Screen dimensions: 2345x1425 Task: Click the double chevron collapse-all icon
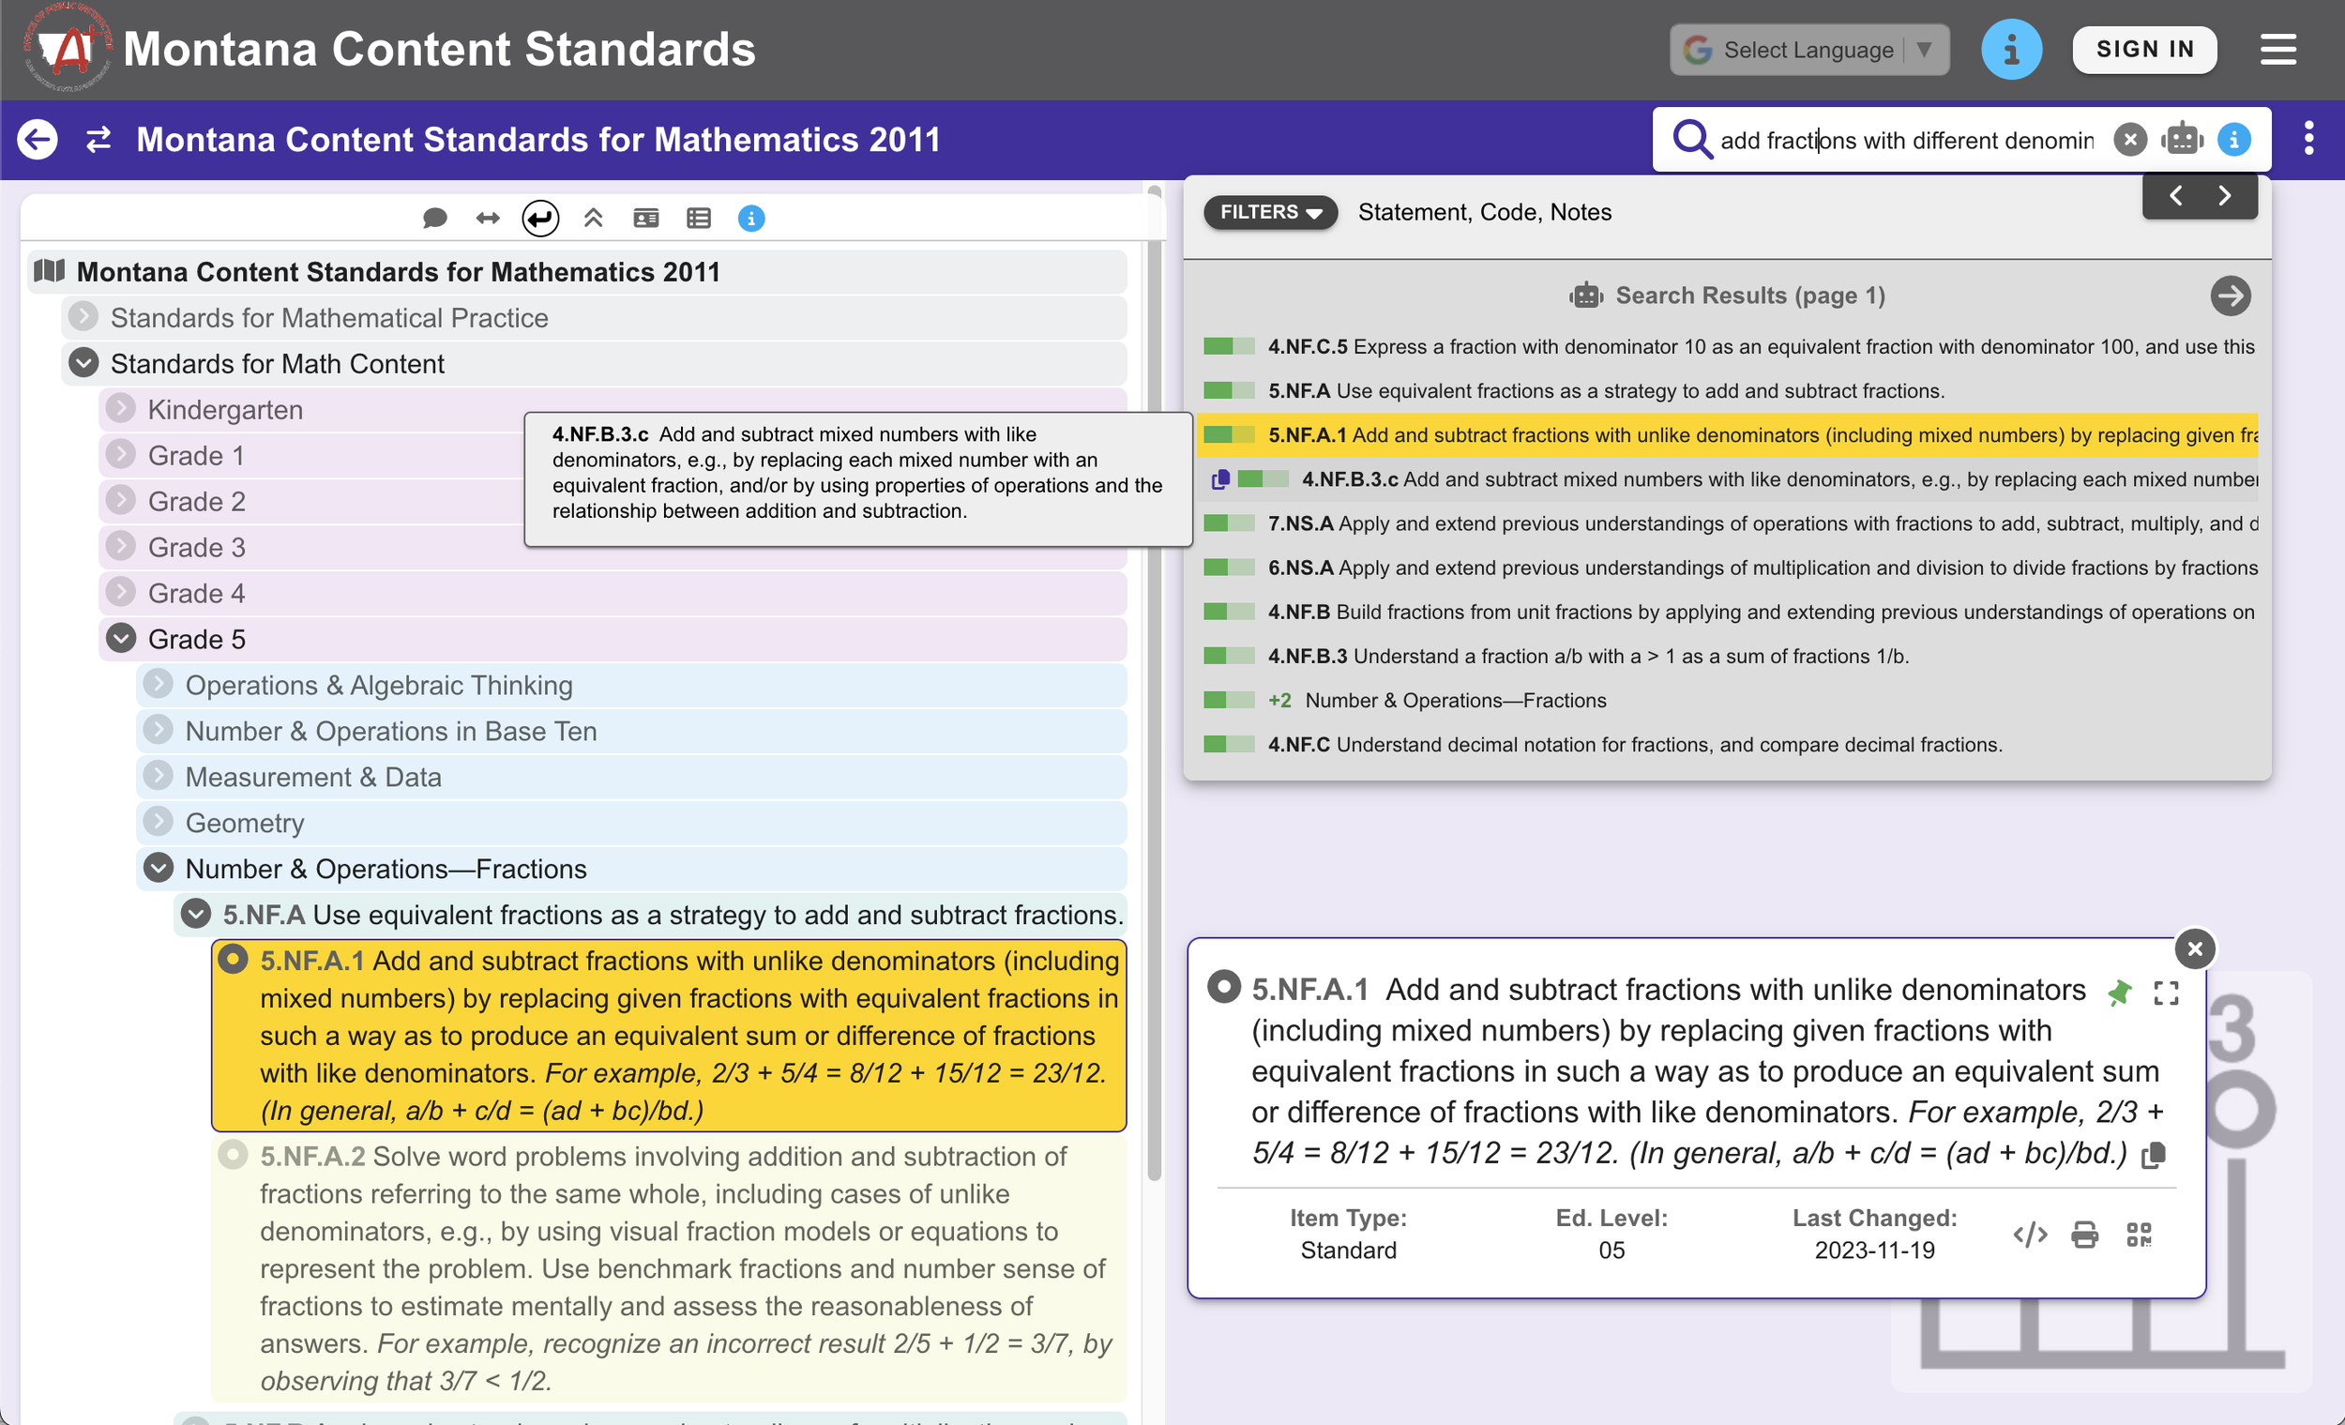coord(594,219)
